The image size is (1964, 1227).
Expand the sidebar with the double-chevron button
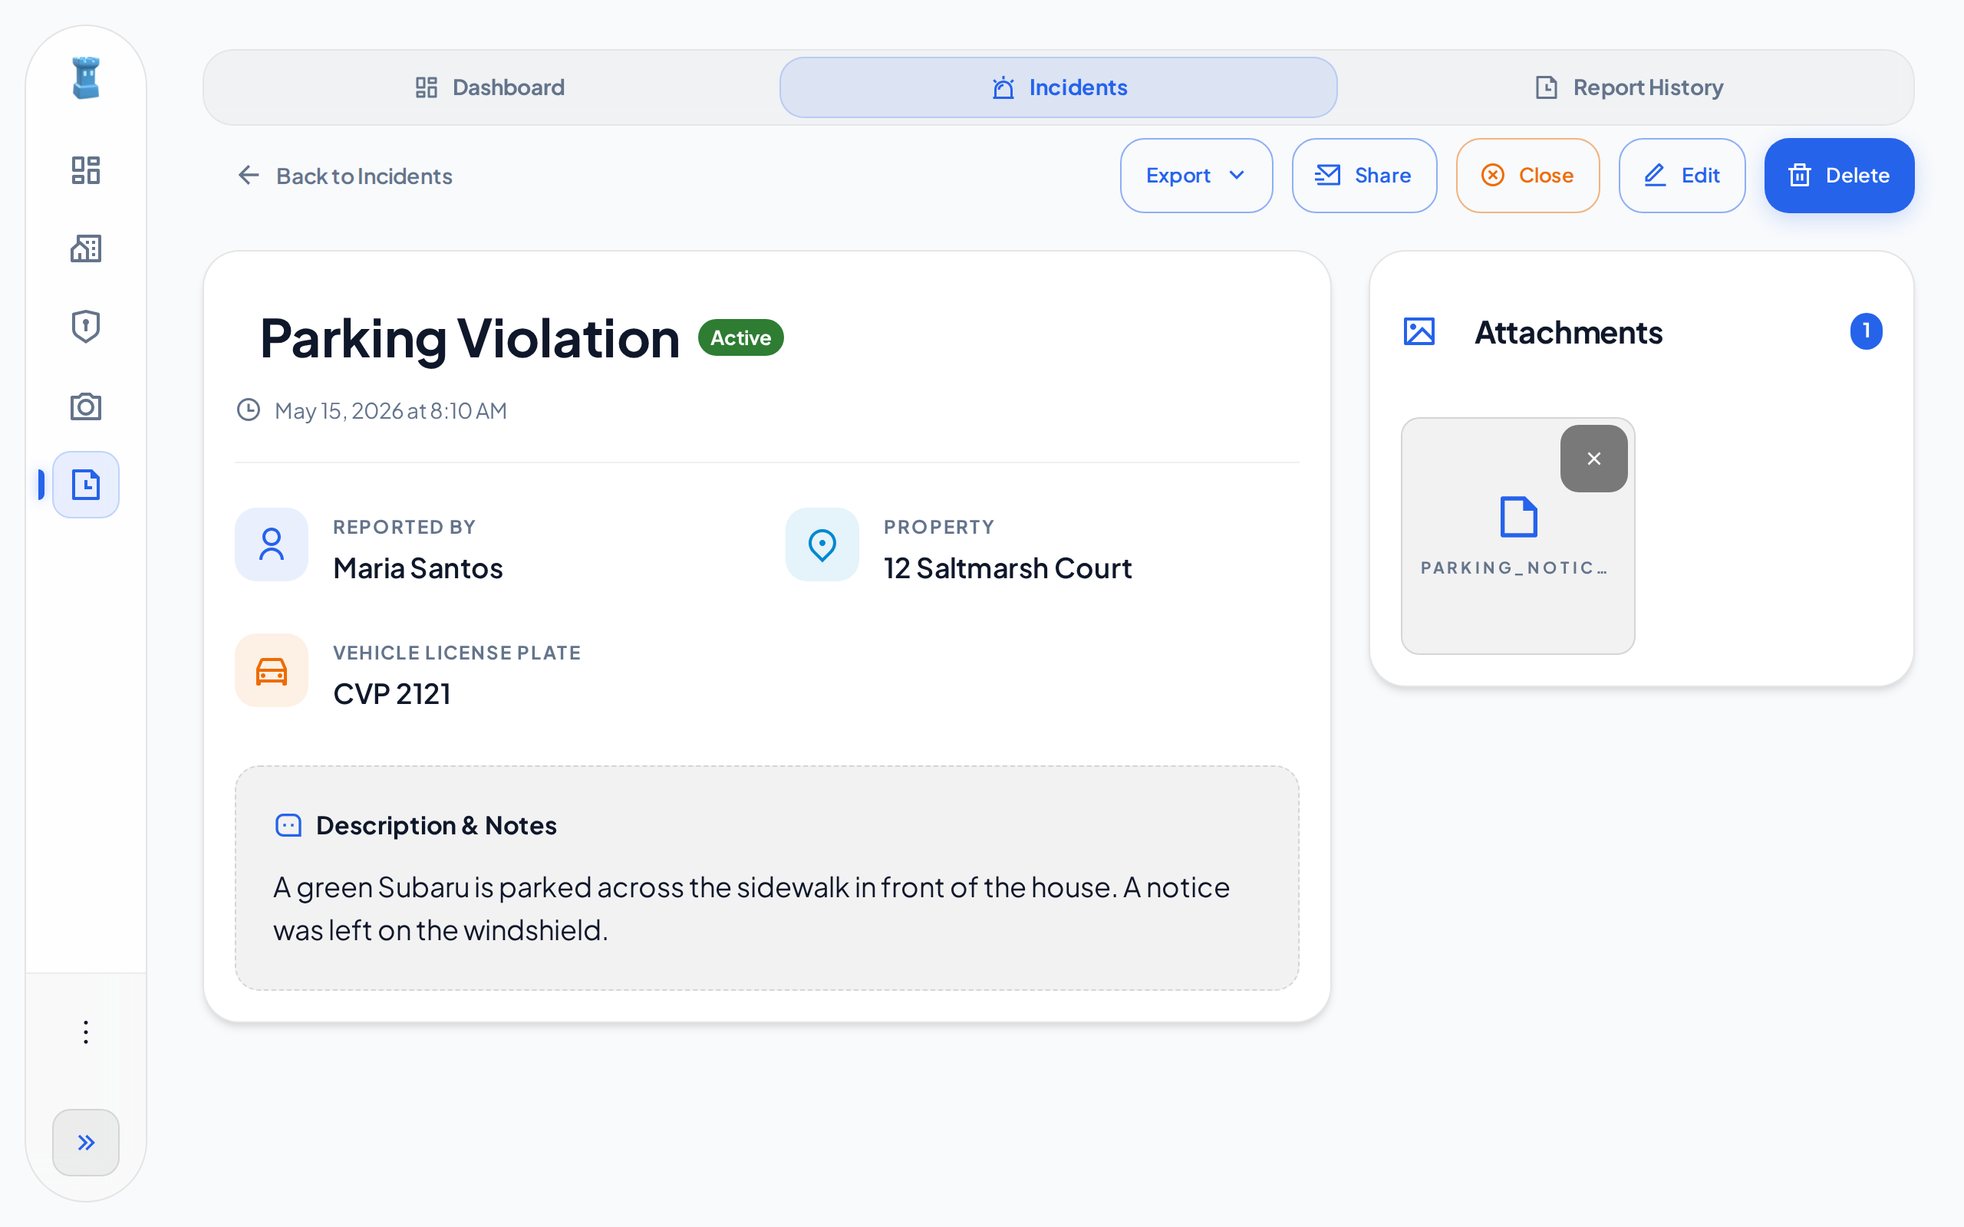click(x=86, y=1143)
